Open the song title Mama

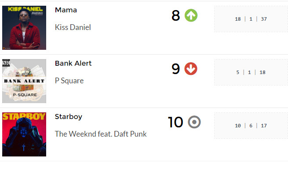pos(66,10)
